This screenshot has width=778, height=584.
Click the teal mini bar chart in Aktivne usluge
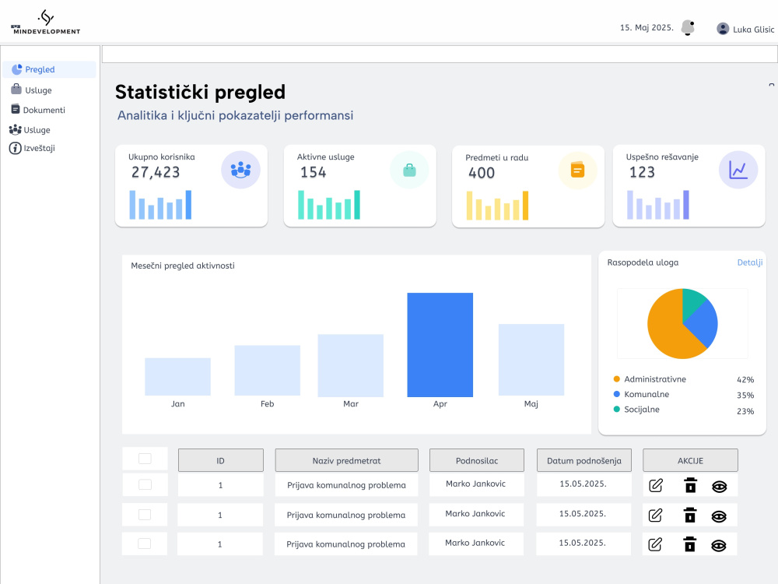pyautogui.click(x=329, y=205)
